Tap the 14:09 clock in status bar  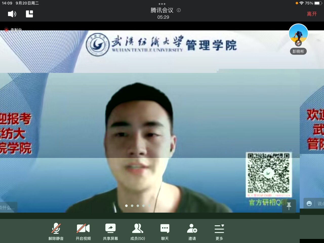click(x=7, y=3)
